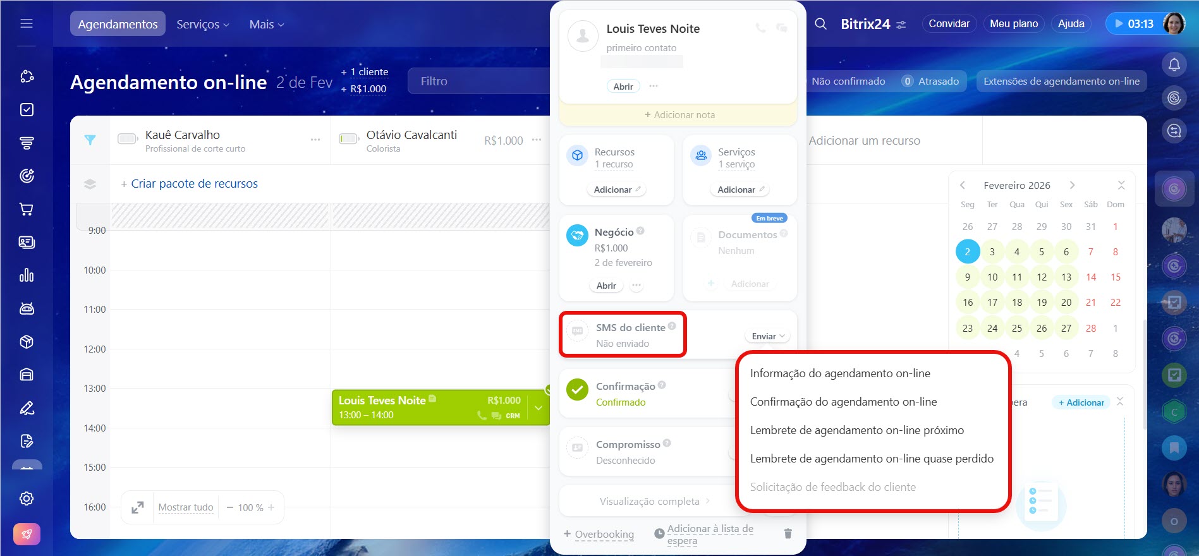Click the resource filter funnel icon

click(90, 140)
